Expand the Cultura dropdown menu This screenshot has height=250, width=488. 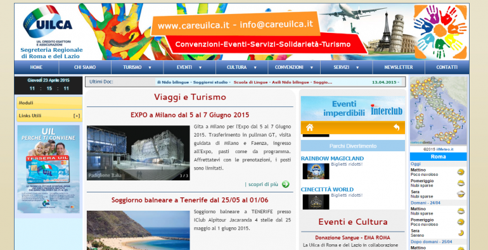[x=242, y=67]
